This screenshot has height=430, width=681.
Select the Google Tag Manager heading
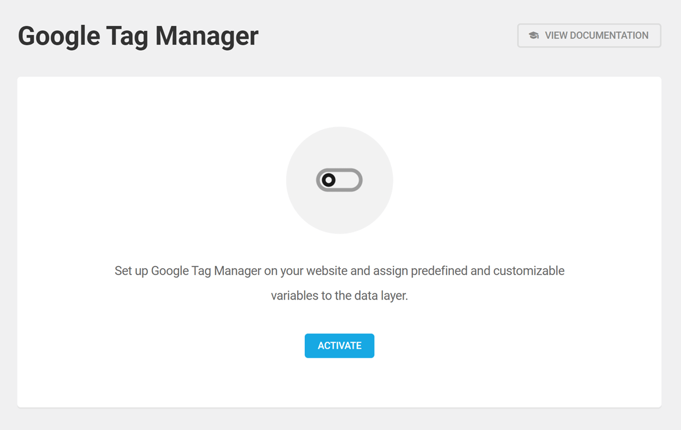pos(138,36)
